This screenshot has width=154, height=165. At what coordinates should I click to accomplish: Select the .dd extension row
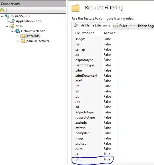click(x=95, y=97)
